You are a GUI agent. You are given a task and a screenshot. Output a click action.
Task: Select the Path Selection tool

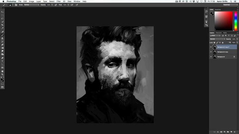pyautogui.click(x=2, y=64)
